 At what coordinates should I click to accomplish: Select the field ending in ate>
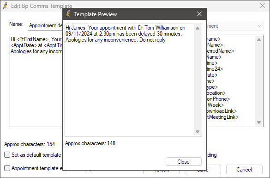point(212,75)
